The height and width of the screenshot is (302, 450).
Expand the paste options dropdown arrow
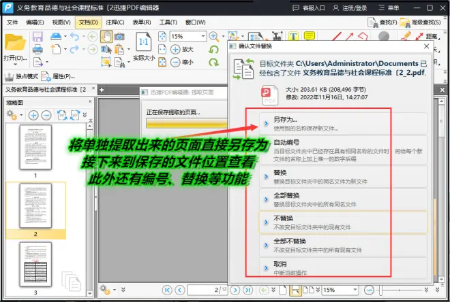[x=128, y=49]
